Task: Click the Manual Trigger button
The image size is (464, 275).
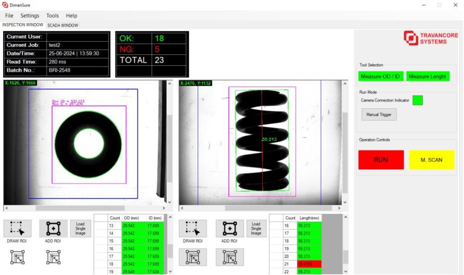Action: 379,114
